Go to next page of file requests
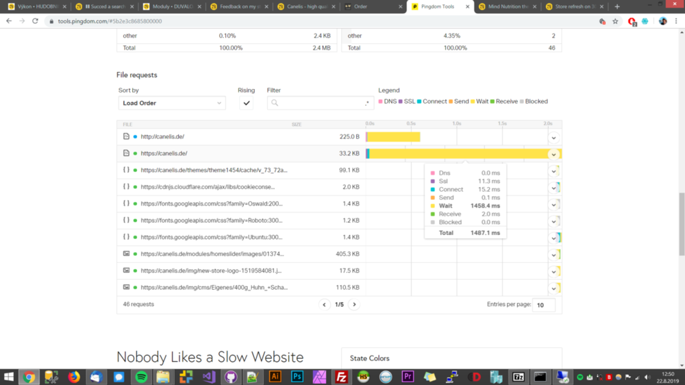Screen dimensions: 685x385 point(354,304)
